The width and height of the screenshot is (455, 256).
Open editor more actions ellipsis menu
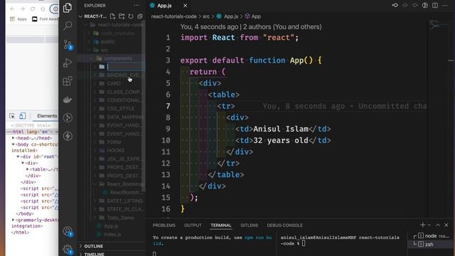pyautogui.click(x=445, y=5)
